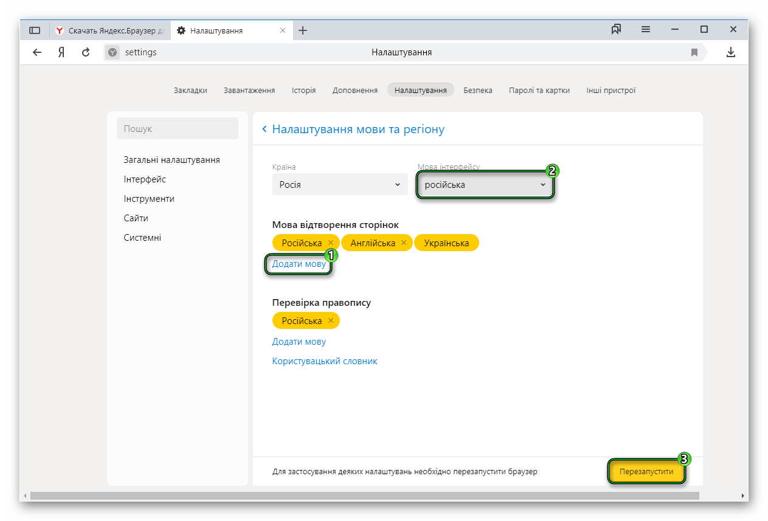Switch to Скачать Яндекс.Браузер tab
This screenshot has height=521, width=768.
pos(110,30)
